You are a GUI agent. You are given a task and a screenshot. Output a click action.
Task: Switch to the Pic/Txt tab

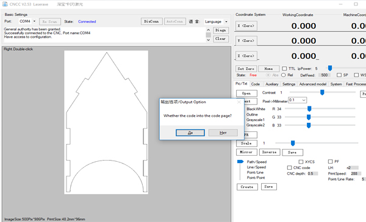click(241, 83)
